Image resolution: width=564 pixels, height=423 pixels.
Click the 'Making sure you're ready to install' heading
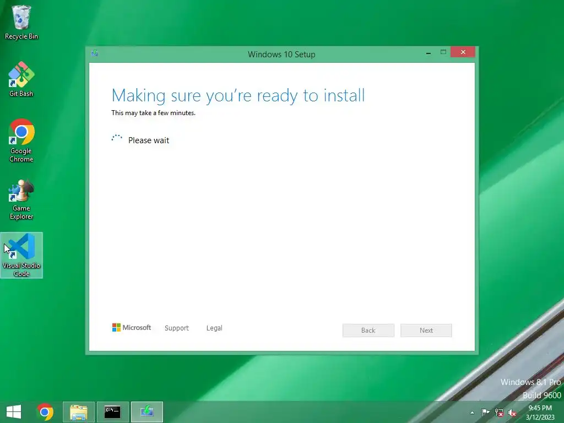(x=238, y=96)
